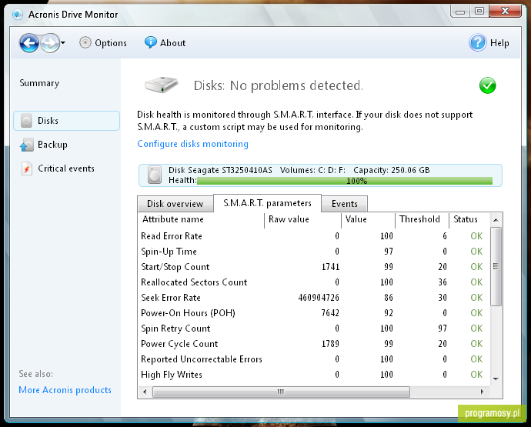
Task: Minimize the Acronis Drive Monitor window
Action: click(460, 12)
